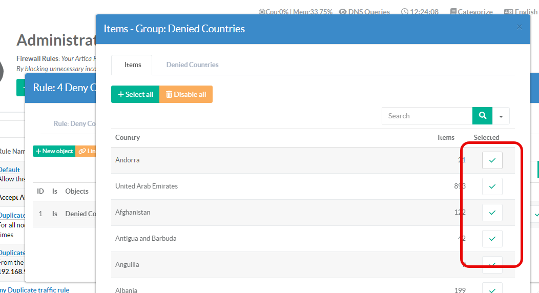539x293 pixels.
Task: Click the CPU chip status icon
Action: [x=262, y=12]
